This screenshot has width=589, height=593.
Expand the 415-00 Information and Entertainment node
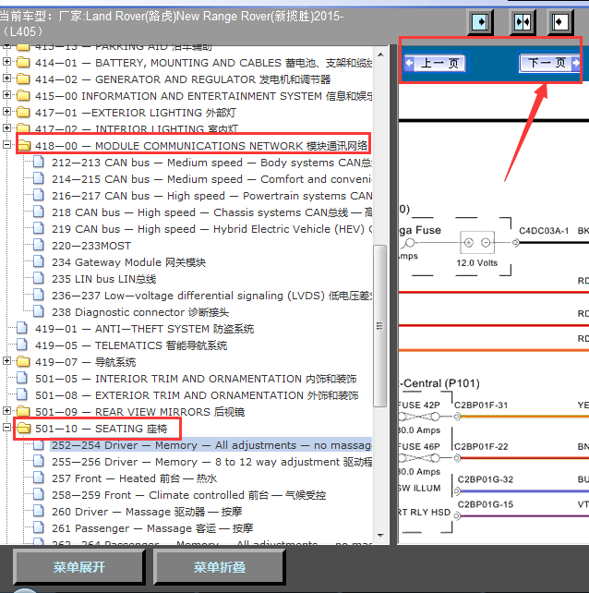tap(6, 94)
